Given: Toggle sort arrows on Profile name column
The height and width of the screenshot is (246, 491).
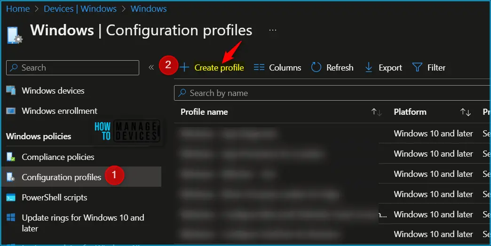Looking at the screenshot, I should (376, 112).
